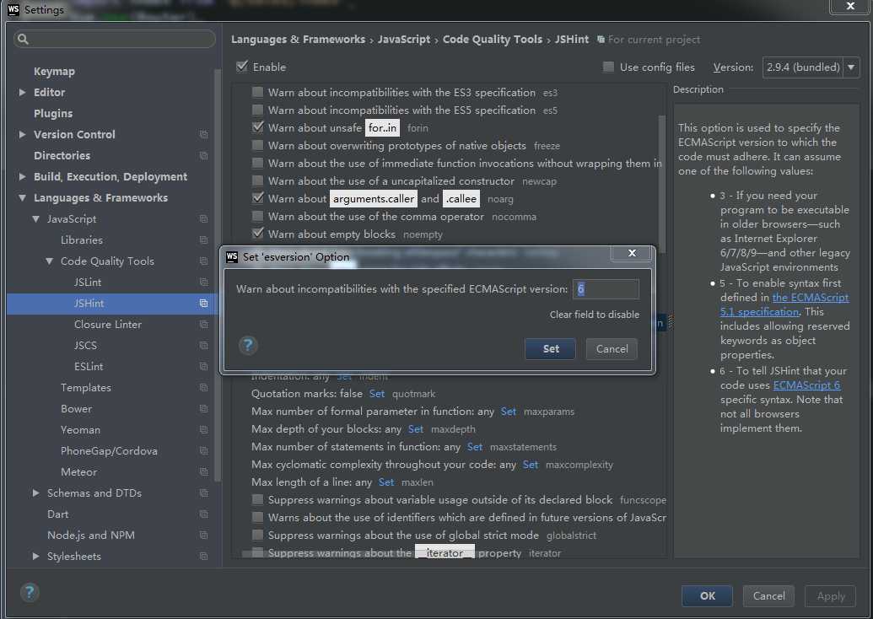Collapse the Code Quality Tools node
Image resolution: width=873 pixels, height=619 pixels.
pos(50,261)
